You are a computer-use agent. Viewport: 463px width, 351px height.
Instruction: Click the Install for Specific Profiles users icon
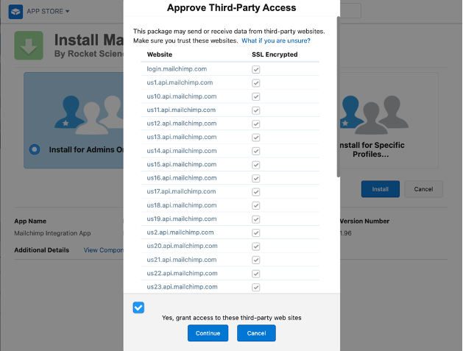click(375, 115)
